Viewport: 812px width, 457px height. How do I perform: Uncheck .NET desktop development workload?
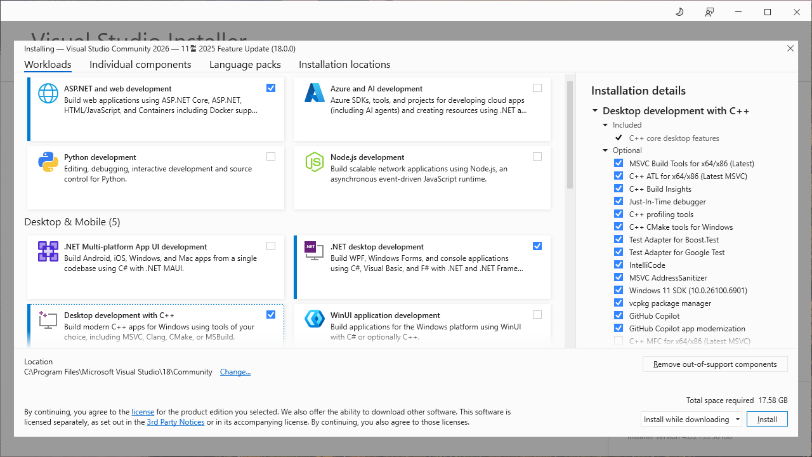click(x=537, y=246)
